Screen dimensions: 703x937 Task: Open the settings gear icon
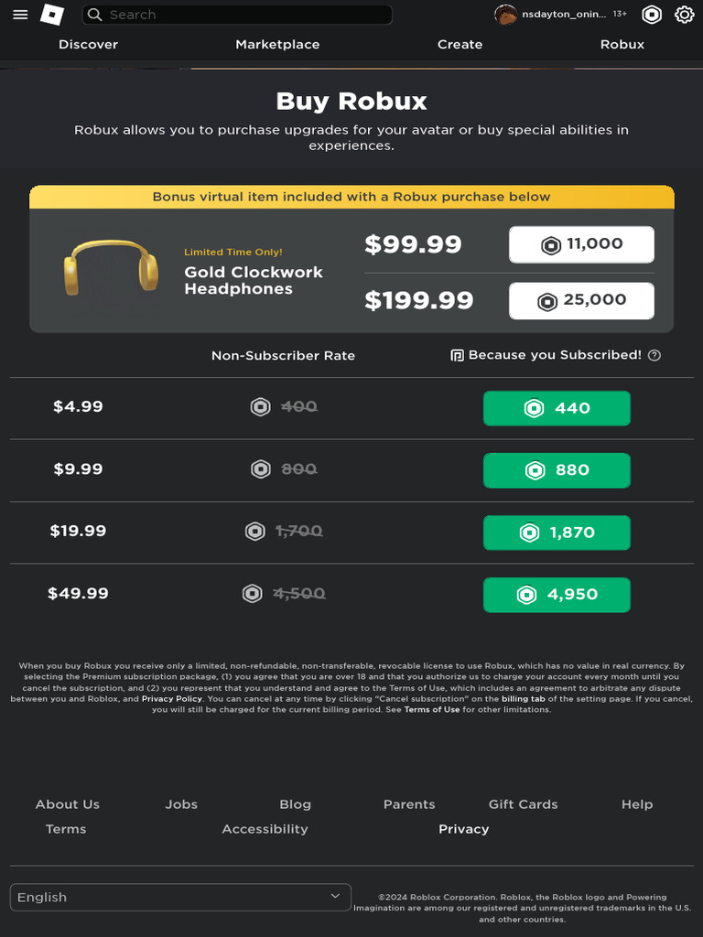684,15
